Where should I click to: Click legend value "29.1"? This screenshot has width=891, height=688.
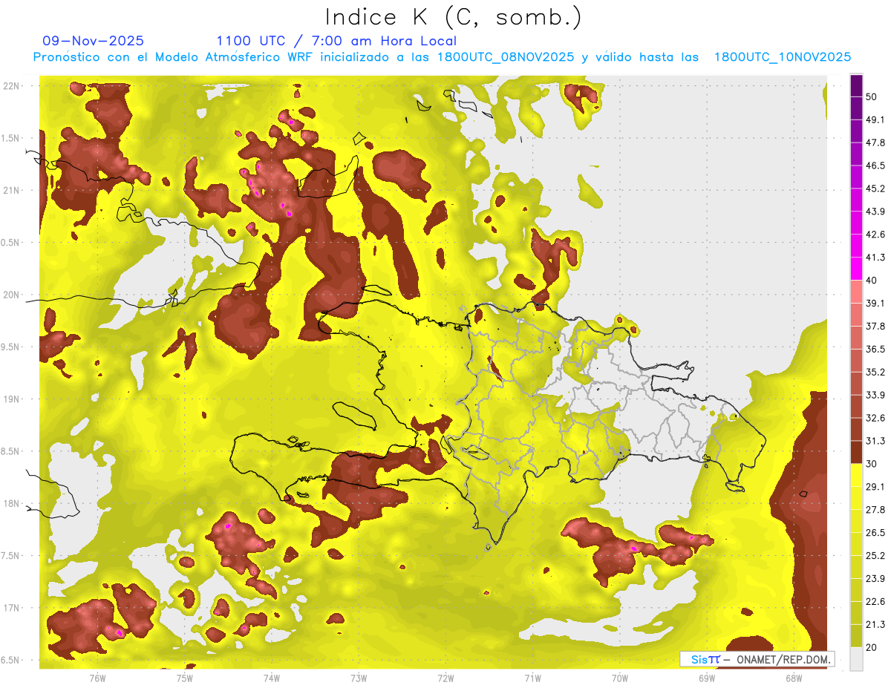tap(875, 487)
